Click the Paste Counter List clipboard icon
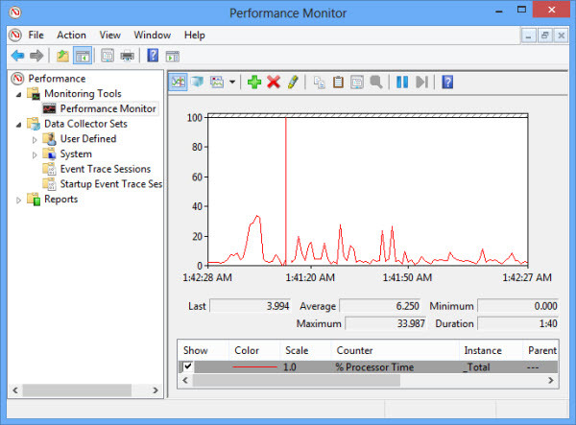Image resolution: width=576 pixels, height=425 pixels. [x=338, y=82]
